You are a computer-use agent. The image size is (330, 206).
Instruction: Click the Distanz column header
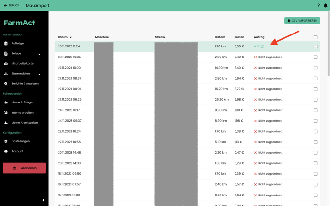[220, 37]
